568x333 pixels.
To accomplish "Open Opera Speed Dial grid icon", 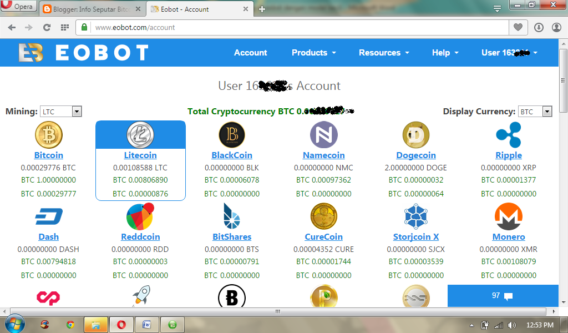I will click(65, 28).
